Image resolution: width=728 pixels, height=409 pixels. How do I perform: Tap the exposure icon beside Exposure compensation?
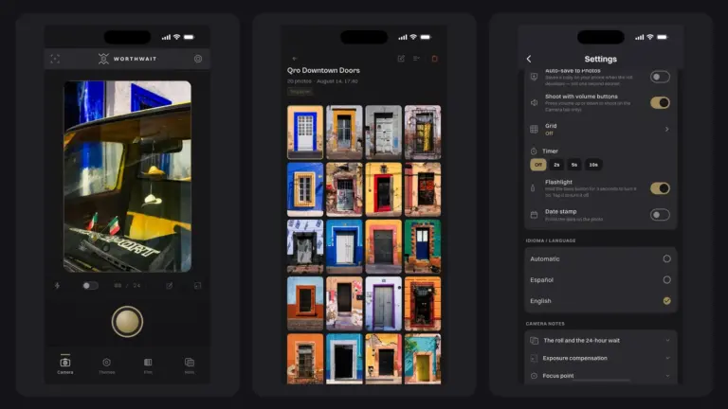coord(534,358)
